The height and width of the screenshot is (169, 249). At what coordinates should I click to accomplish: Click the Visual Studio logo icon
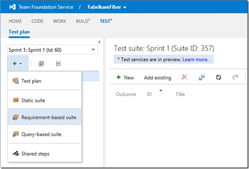[12, 7]
